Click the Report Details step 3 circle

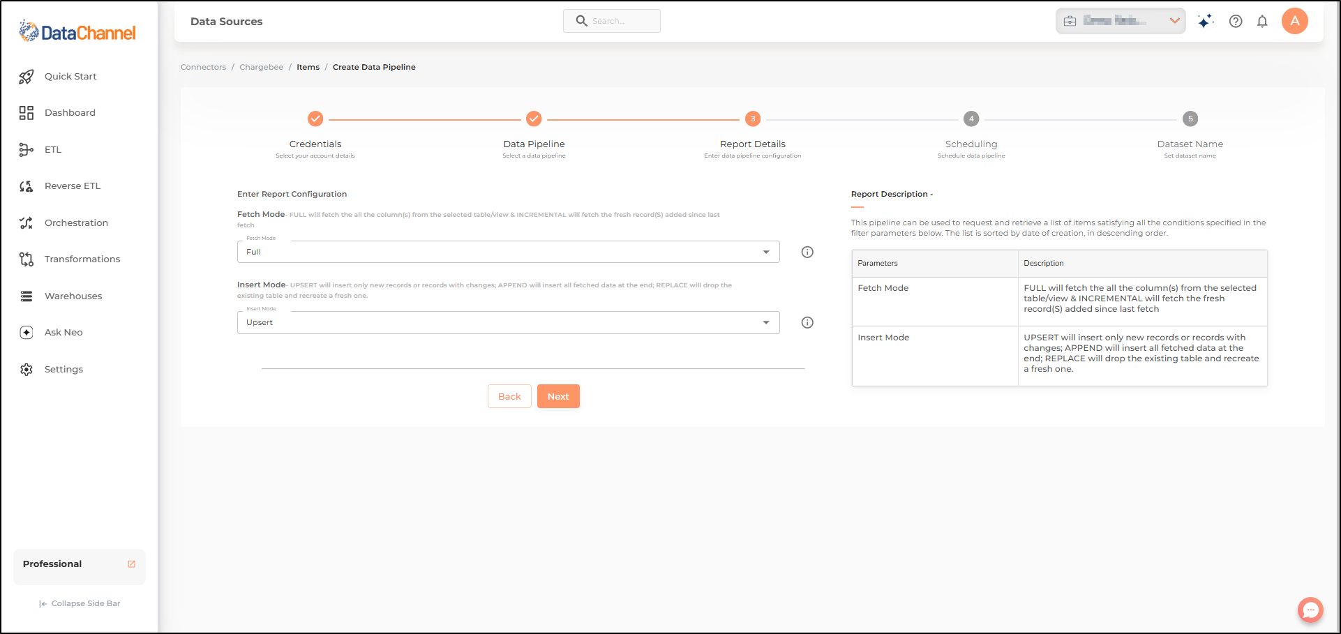(x=753, y=119)
